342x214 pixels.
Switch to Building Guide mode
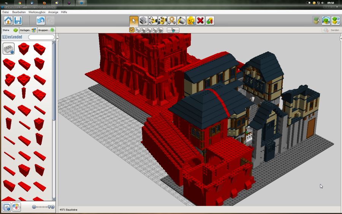click(x=336, y=21)
